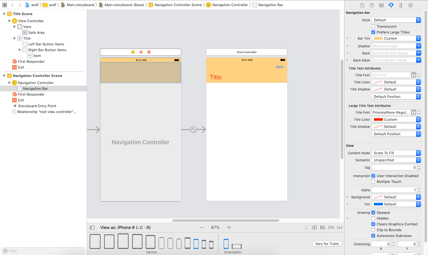Open the Content Mode dropdown
Viewport: 428px width, 255px height.
(x=396, y=153)
